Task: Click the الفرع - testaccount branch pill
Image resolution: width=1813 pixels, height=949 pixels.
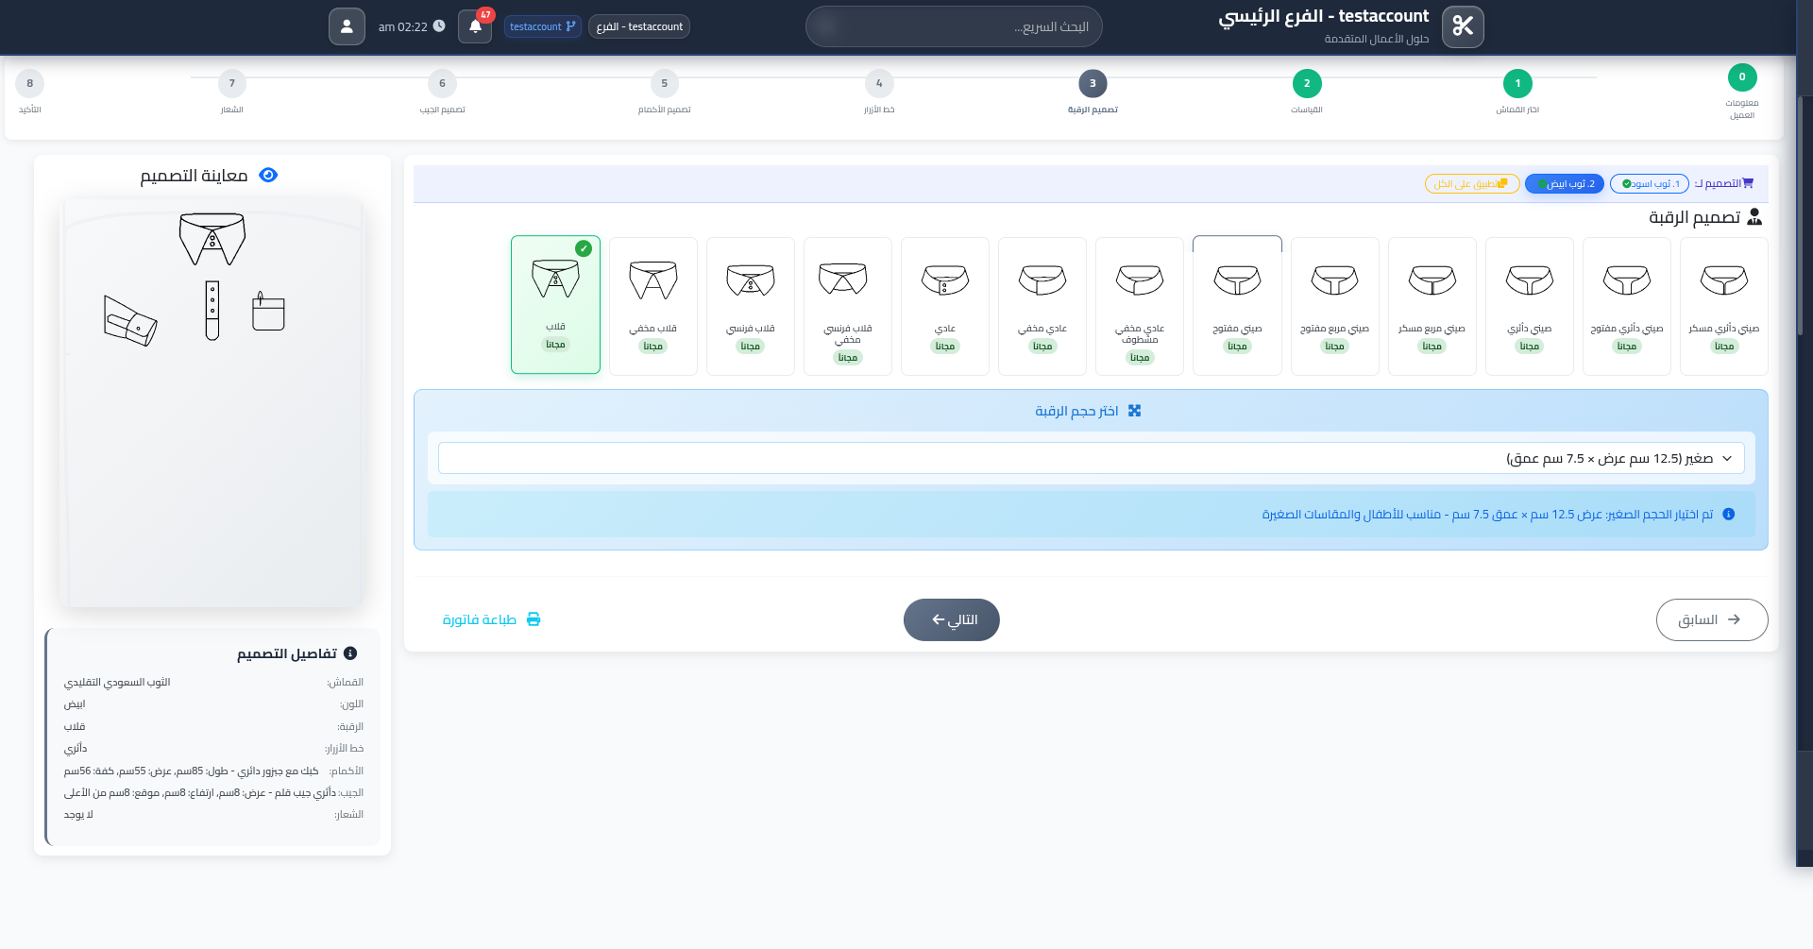Action: [x=639, y=26]
